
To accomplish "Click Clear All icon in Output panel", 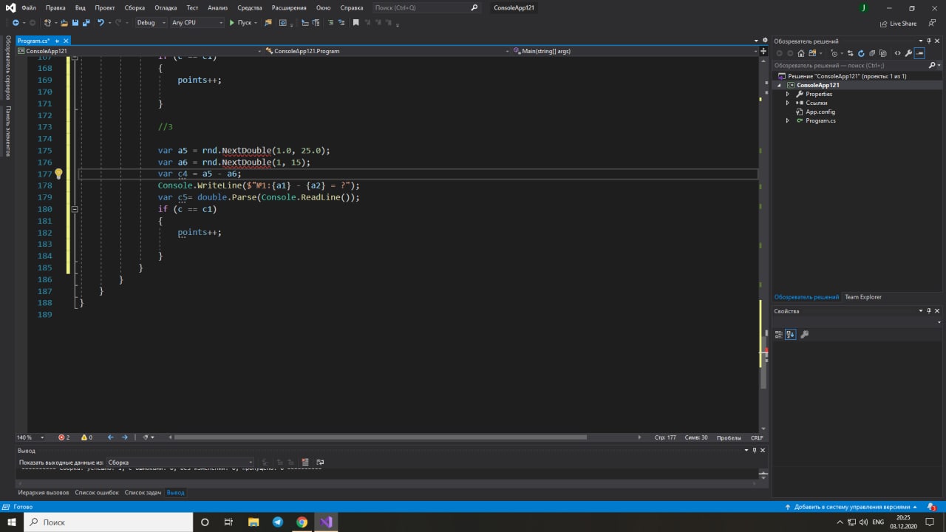I will click(x=304, y=463).
